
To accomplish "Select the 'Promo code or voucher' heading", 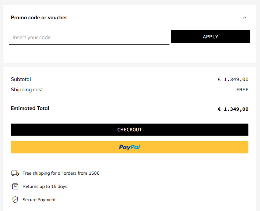I will click(x=39, y=18).
